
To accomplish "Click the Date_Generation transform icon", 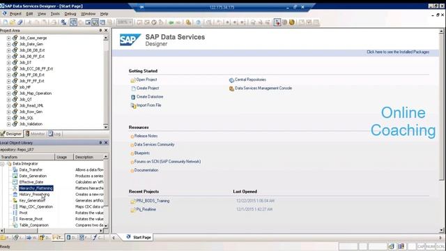I will click(15, 176).
